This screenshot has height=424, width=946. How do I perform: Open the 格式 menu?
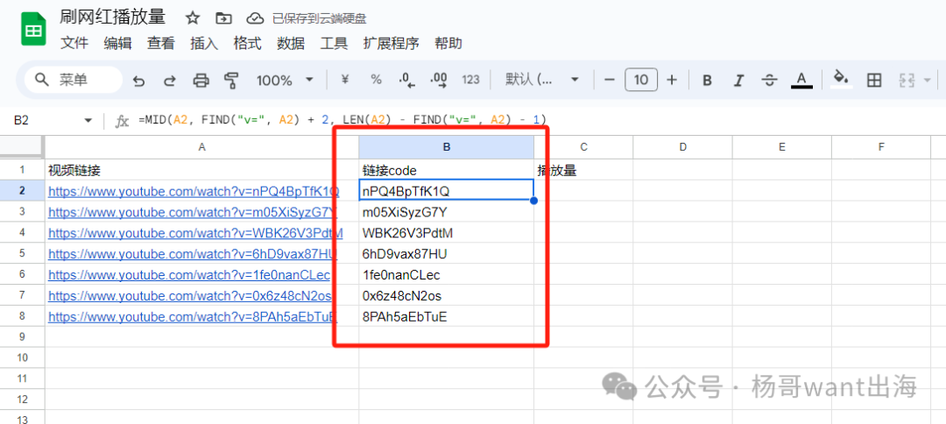[247, 44]
